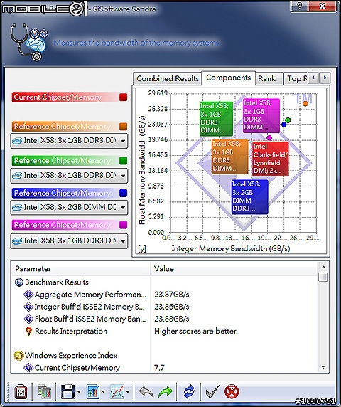Select the Windows Experience Index row

tap(165, 356)
